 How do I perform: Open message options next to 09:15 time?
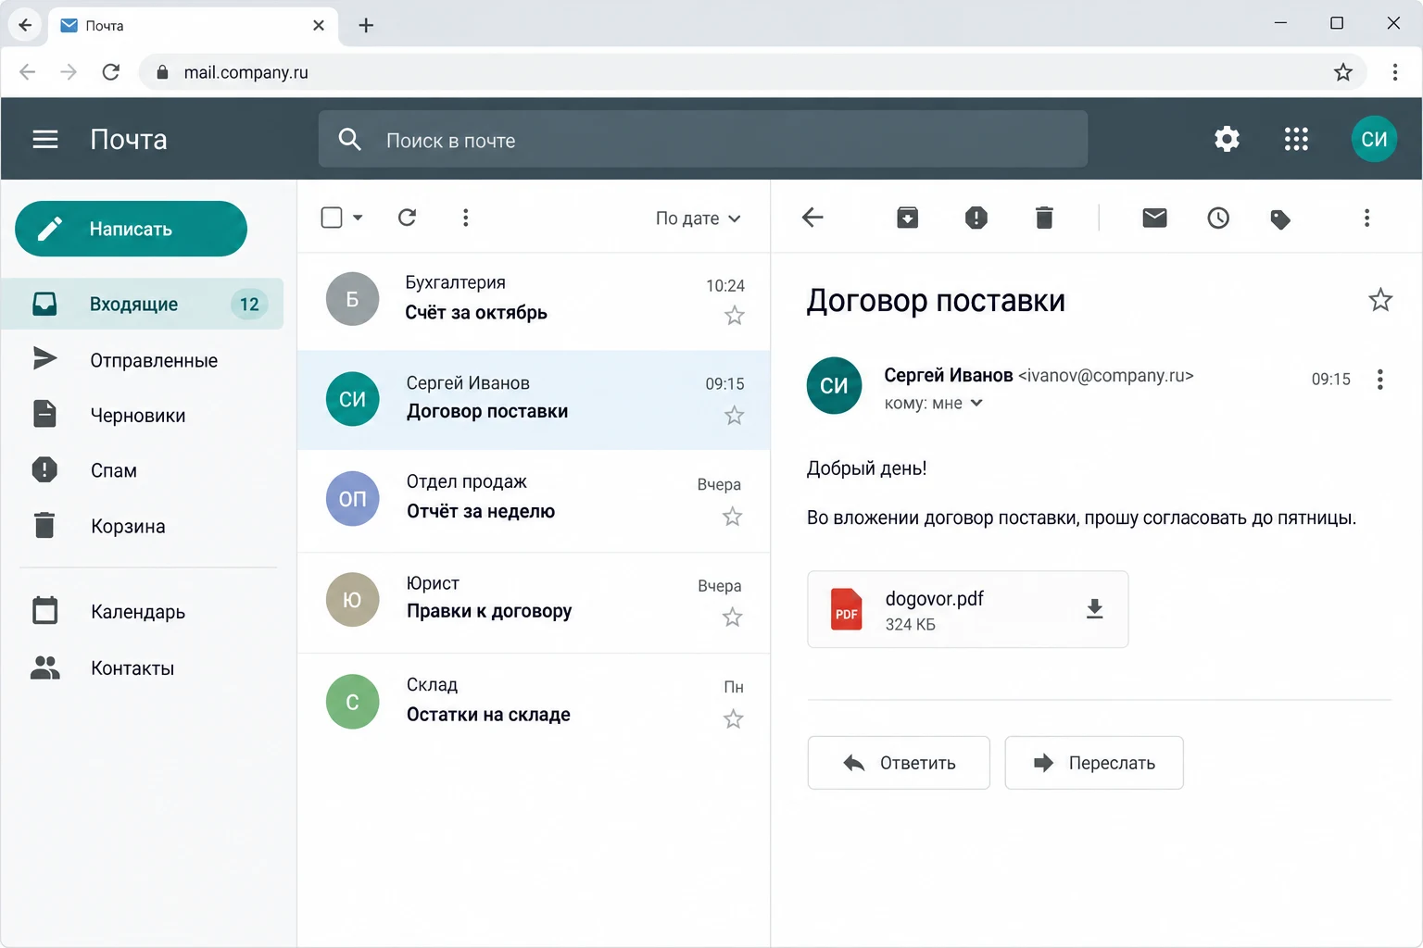pyautogui.click(x=1379, y=380)
